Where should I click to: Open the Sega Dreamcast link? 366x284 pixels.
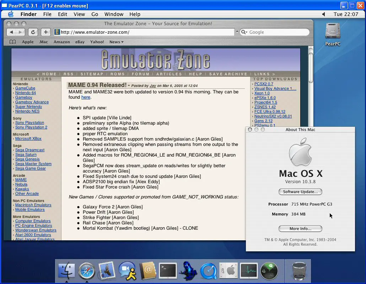[30, 150]
